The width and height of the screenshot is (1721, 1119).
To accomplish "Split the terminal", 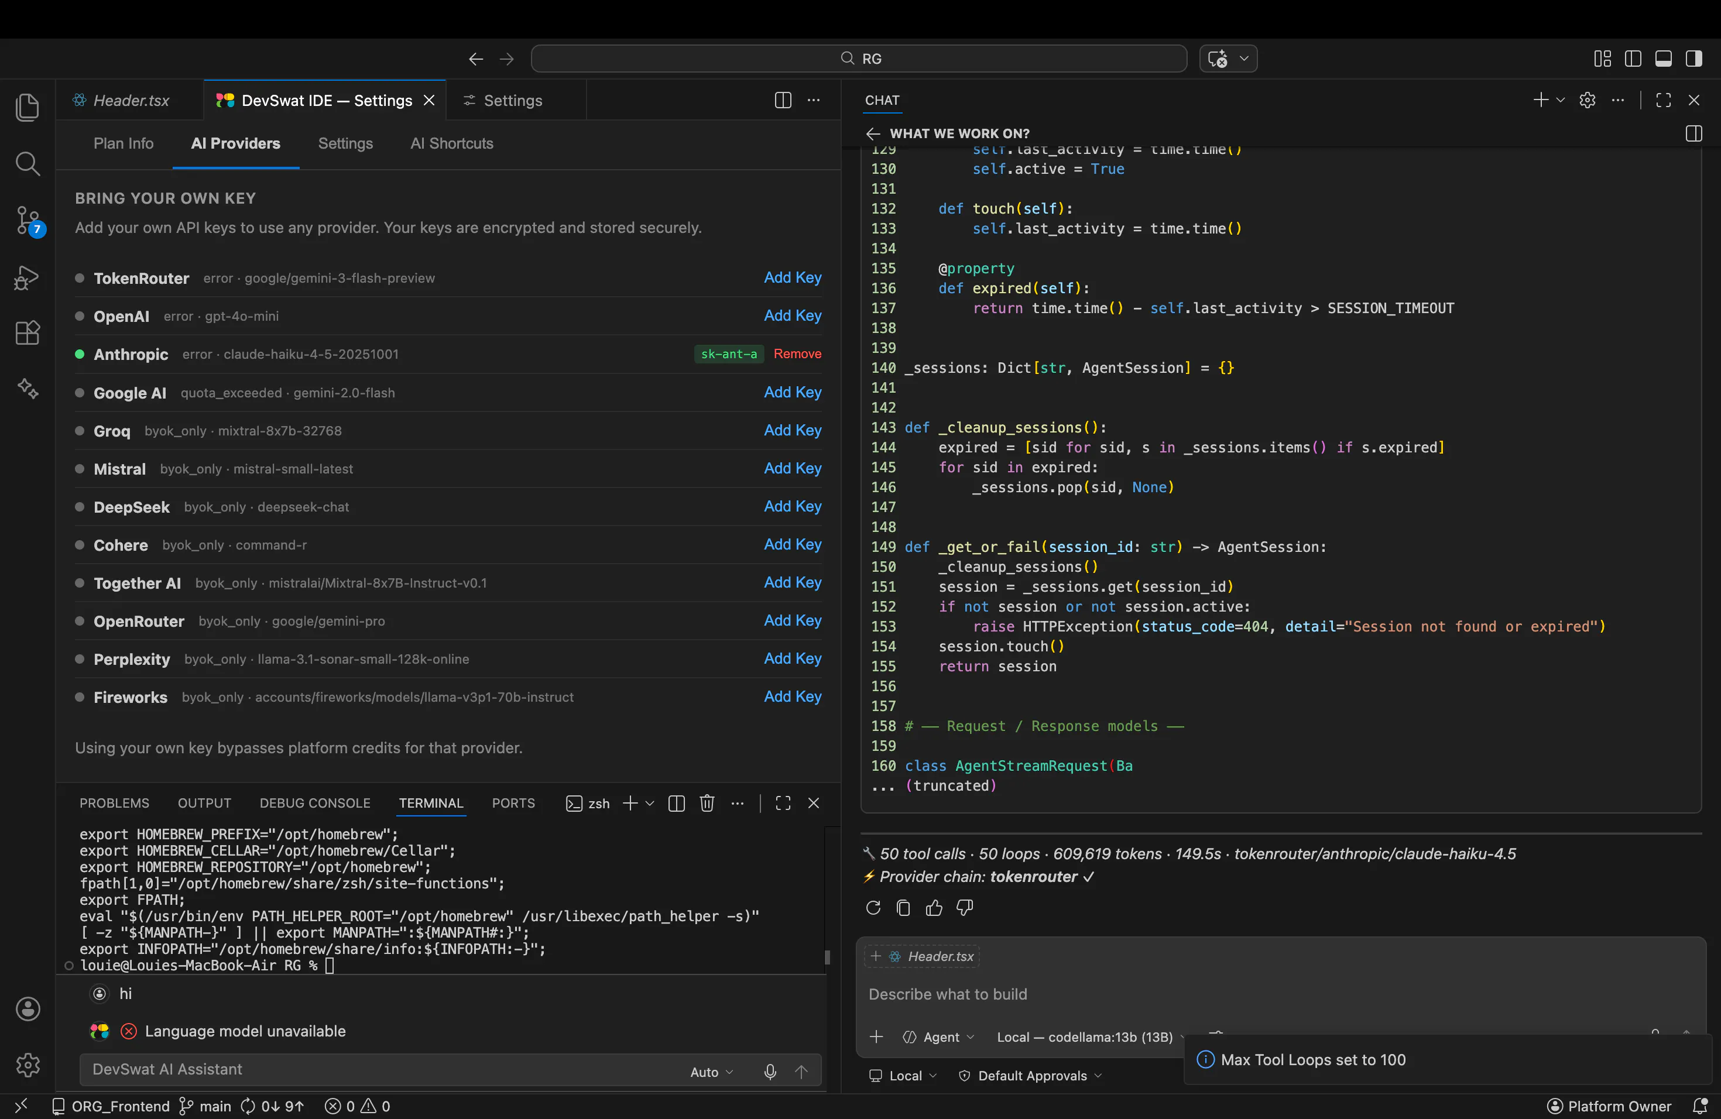I will click(677, 803).
